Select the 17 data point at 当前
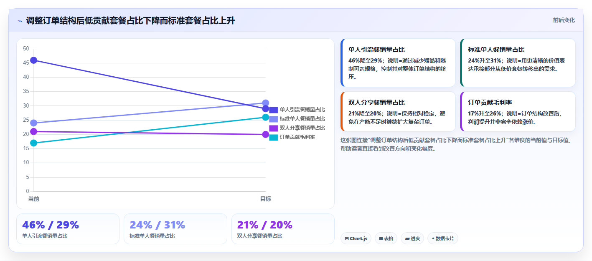This screenshot has width=592, height=261. (x=33, y=143)
